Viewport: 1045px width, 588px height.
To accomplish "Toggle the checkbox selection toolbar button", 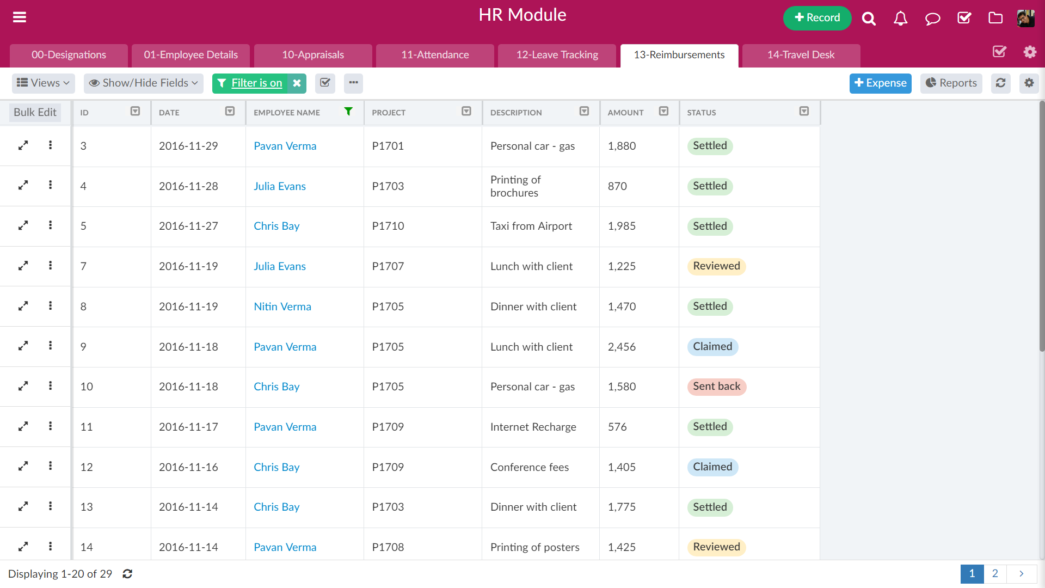I will coord(325,83).
